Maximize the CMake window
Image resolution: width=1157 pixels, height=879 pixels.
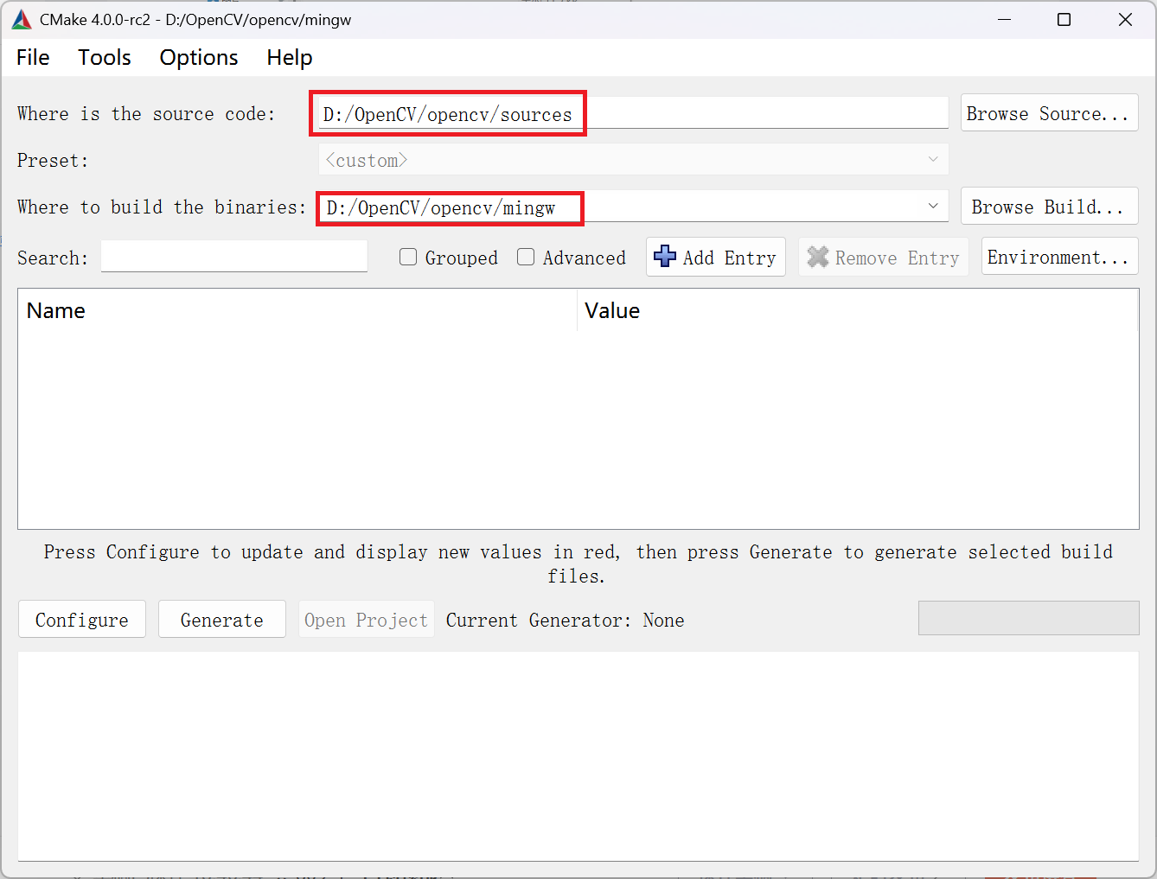(1064, 20)
